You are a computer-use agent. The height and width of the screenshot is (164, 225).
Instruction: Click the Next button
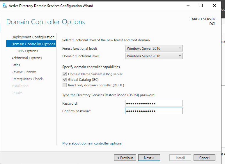(149, 158)
